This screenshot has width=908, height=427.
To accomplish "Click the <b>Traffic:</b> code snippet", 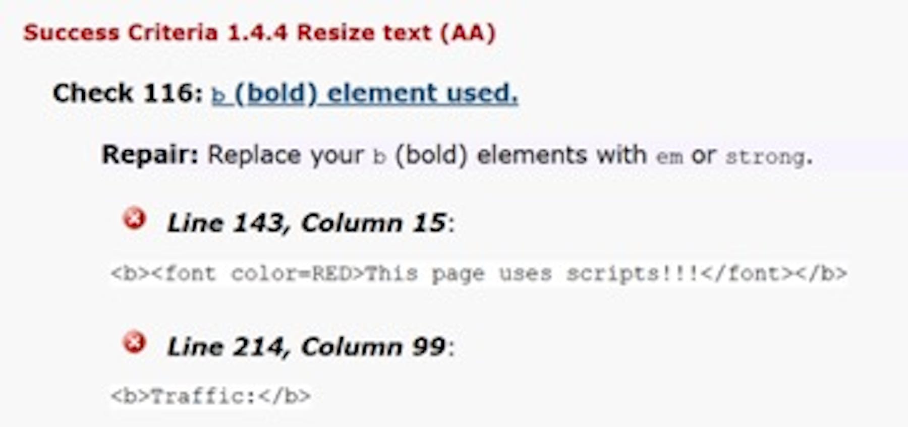I will tap(210, 396).
